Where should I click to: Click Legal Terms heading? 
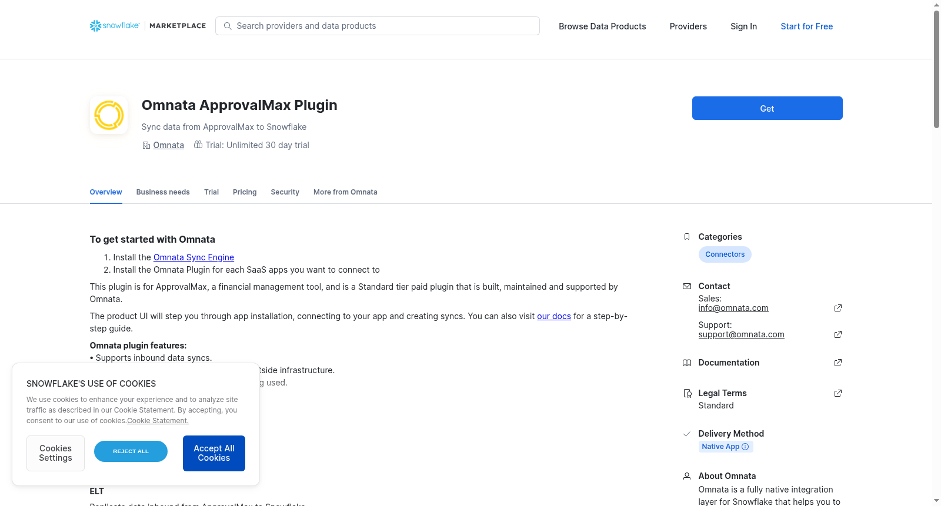[x=723, y=393]
